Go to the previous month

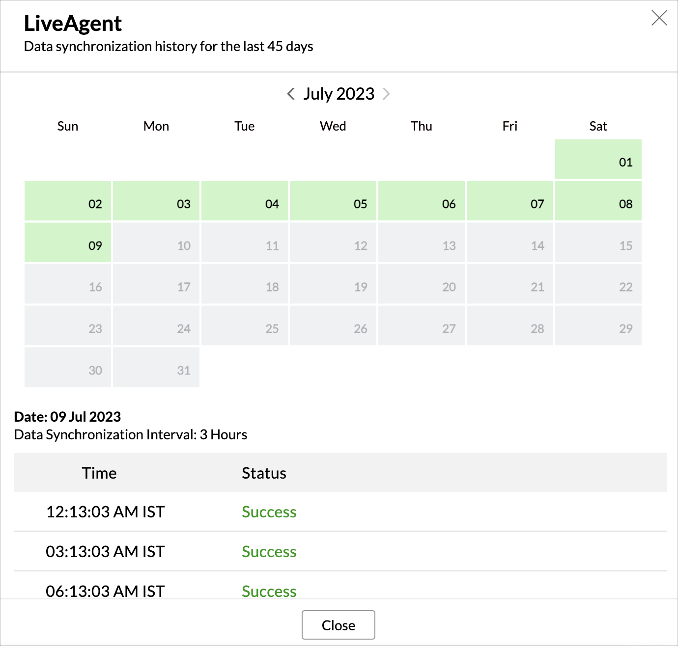(291, 94)
